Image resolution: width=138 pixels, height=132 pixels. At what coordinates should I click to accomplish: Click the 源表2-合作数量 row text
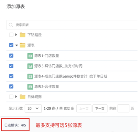coord(47,87)
